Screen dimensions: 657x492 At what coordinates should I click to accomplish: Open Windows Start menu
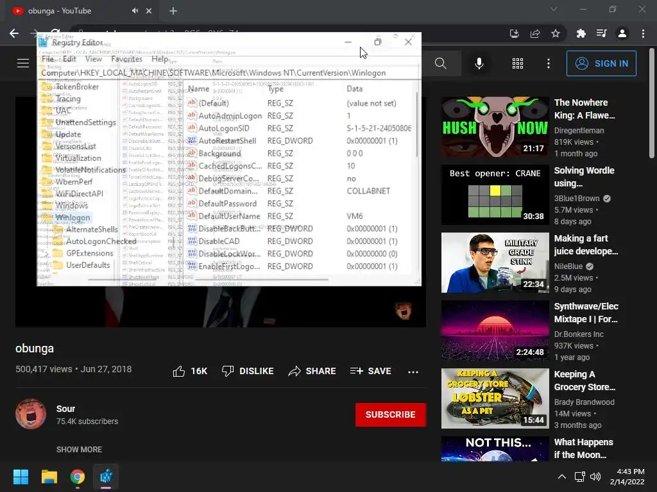[21, 477]
